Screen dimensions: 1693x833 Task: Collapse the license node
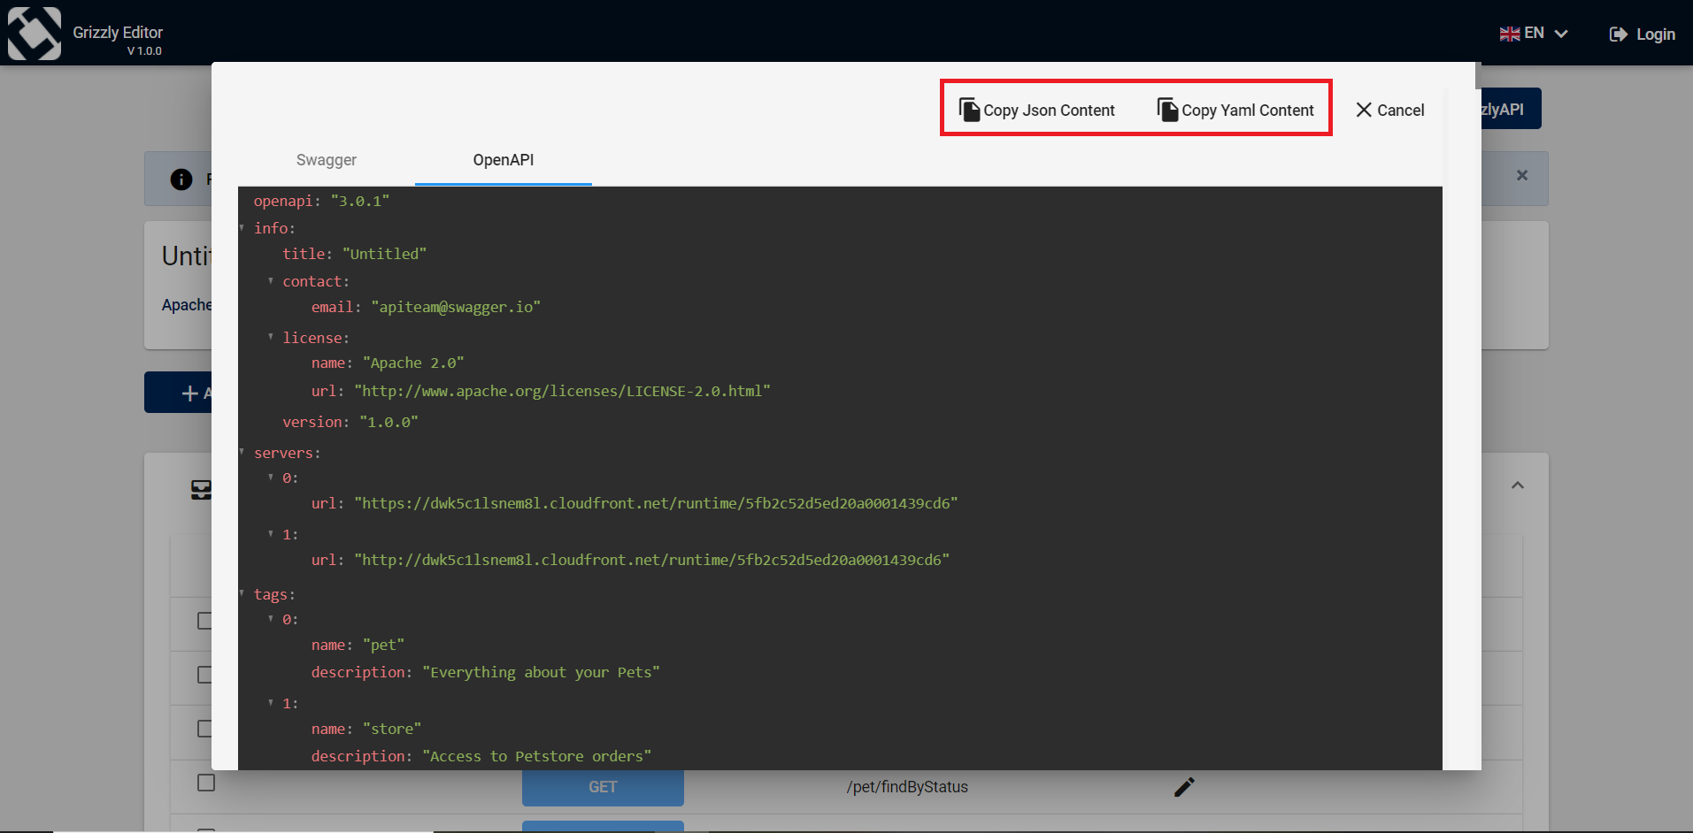click(x=271, y=337)
